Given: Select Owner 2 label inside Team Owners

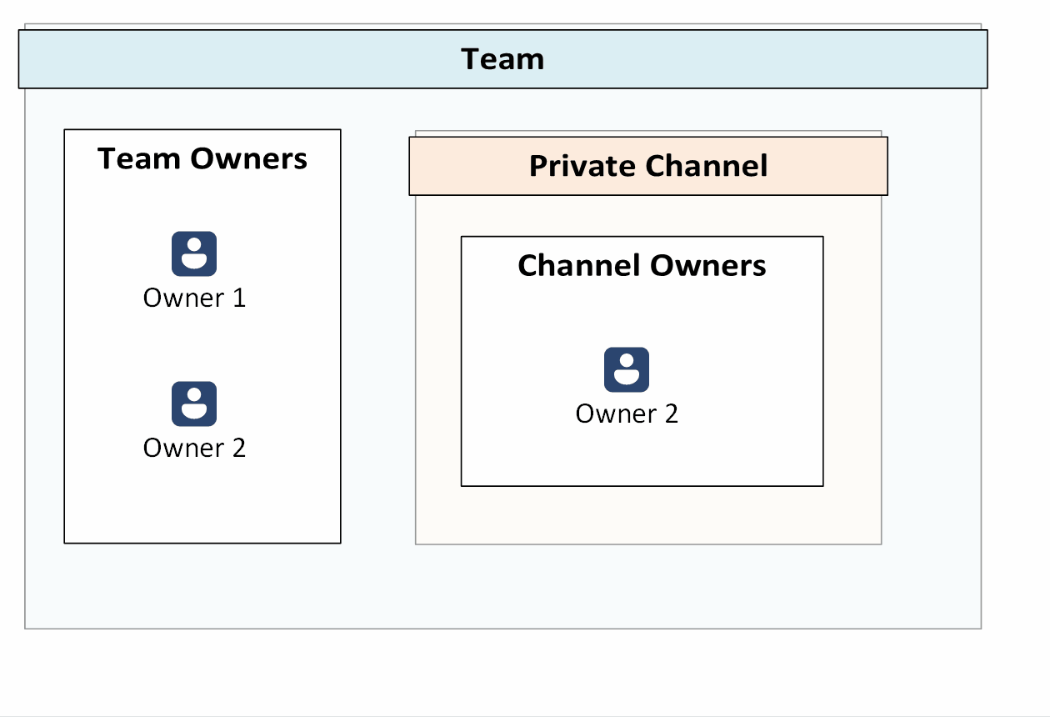Looking at the screenshot, I should [194, 447].
